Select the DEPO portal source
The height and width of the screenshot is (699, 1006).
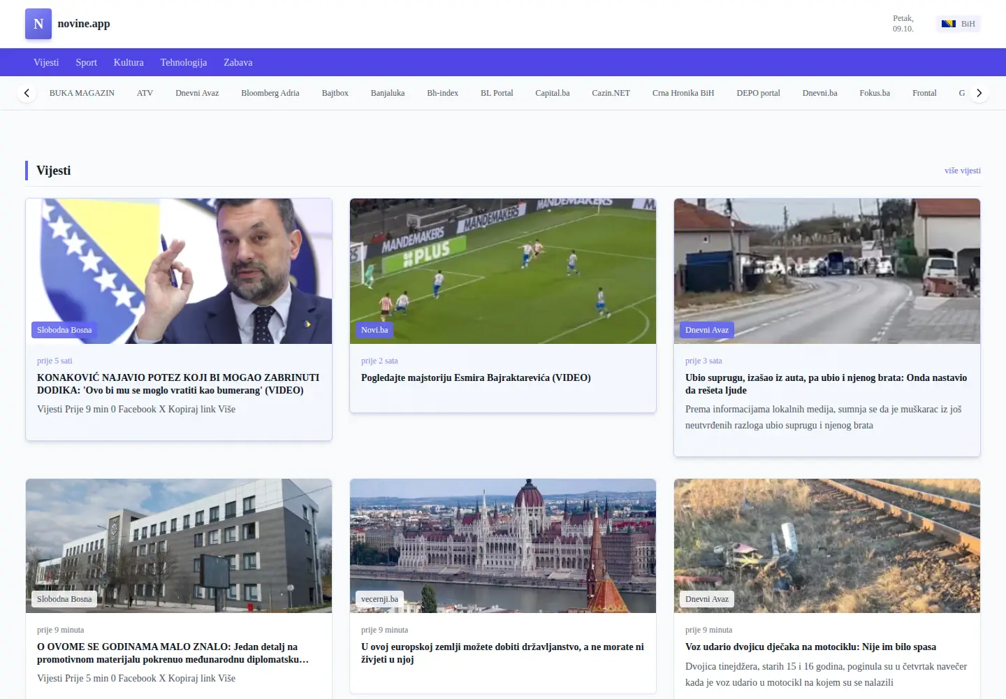coord(759,93)
